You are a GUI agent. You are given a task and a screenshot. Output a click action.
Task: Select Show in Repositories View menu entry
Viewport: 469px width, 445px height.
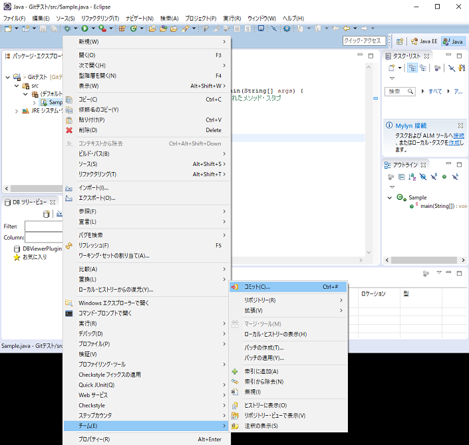[x=275, y=415]
